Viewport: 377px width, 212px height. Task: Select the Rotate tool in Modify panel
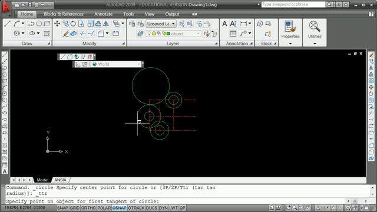(x=73, y=24)
